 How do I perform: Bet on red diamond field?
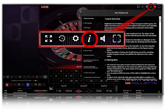[x=79, y=91]
